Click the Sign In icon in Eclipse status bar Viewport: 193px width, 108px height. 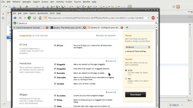coord(170,105)
